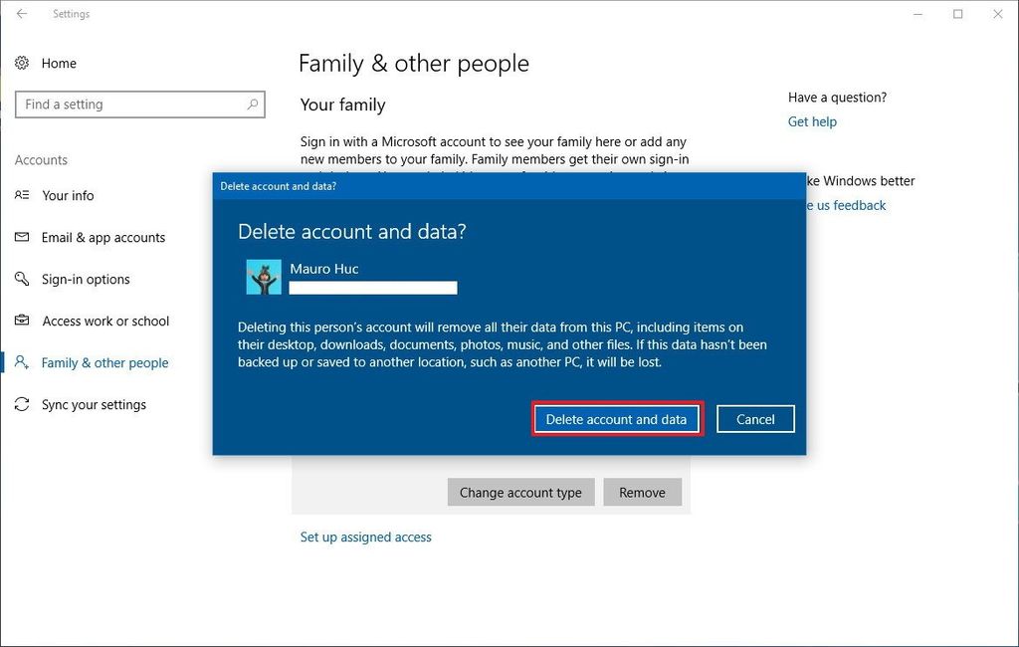Image resolution: width=1019 pixels, height=647 pixels.
Task: Click Mauro Huc's avatar picture
Action: (x=263, y=276)
